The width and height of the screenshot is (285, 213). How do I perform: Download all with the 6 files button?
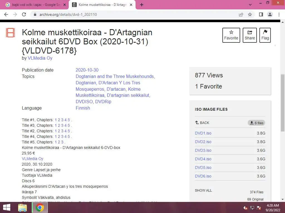(x=256, y=123)
